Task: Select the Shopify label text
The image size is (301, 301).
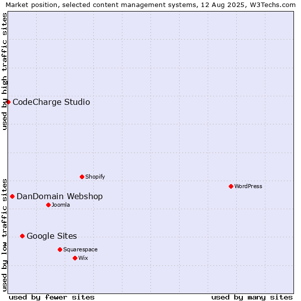Action: point(95,177)
